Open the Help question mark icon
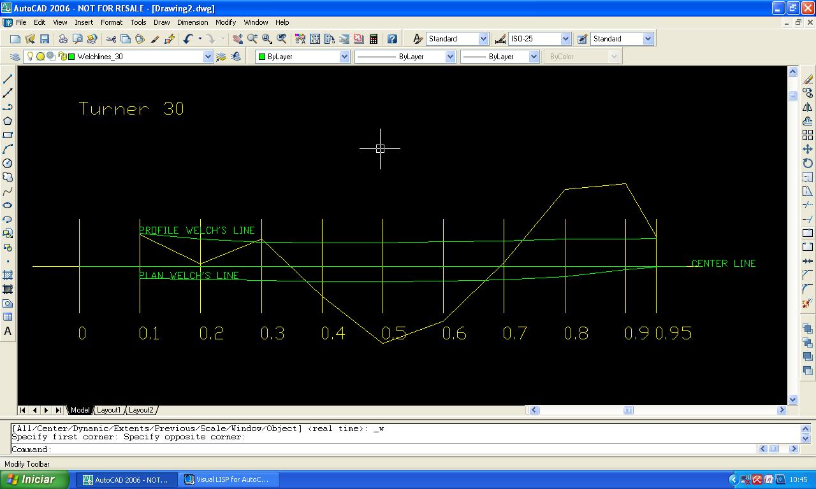Image resolution: width=816 pixels, height=489 pixels. tap(392, 39)
